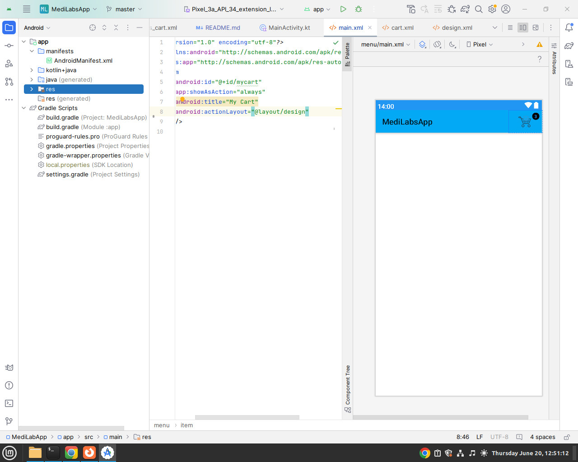Screen dimensions: 578x462
Task: Open the Project tool window
Action: coord(9,28)
